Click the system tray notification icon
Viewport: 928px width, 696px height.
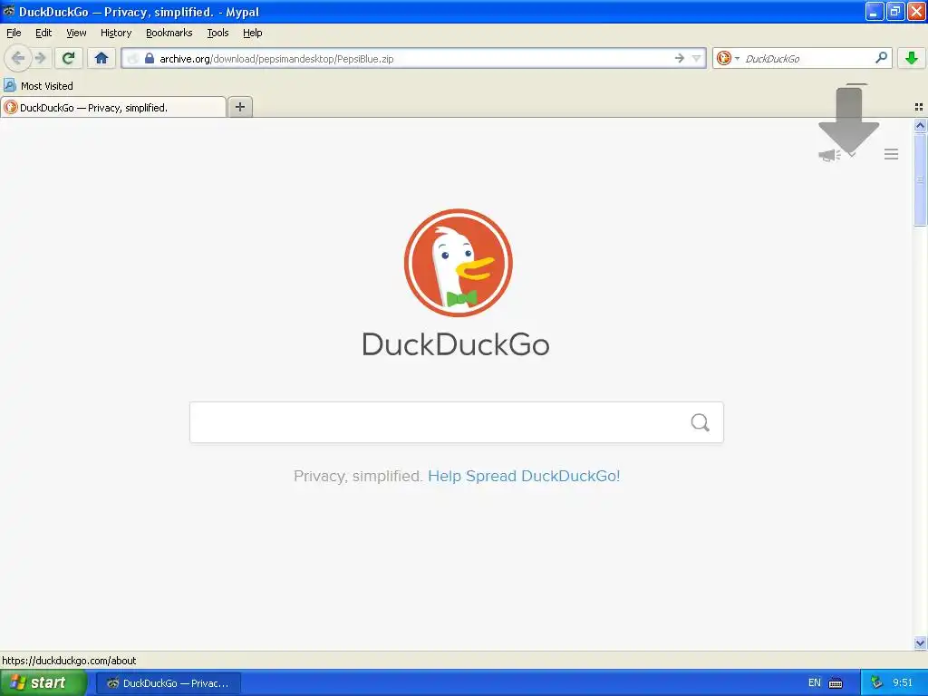point(876,682)
